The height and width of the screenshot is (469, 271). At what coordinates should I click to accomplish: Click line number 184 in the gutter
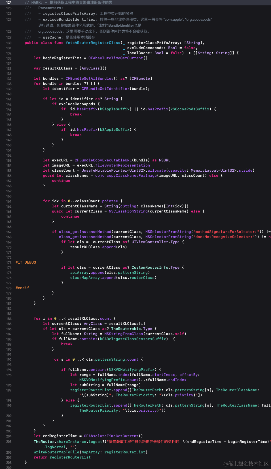(9, 319)
